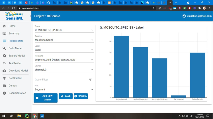The height and width of the screenshot is (119, 213).
Task: Expand the Query dropdown Q_MOSQUITO_SPECIES
Action: [64, 30]
